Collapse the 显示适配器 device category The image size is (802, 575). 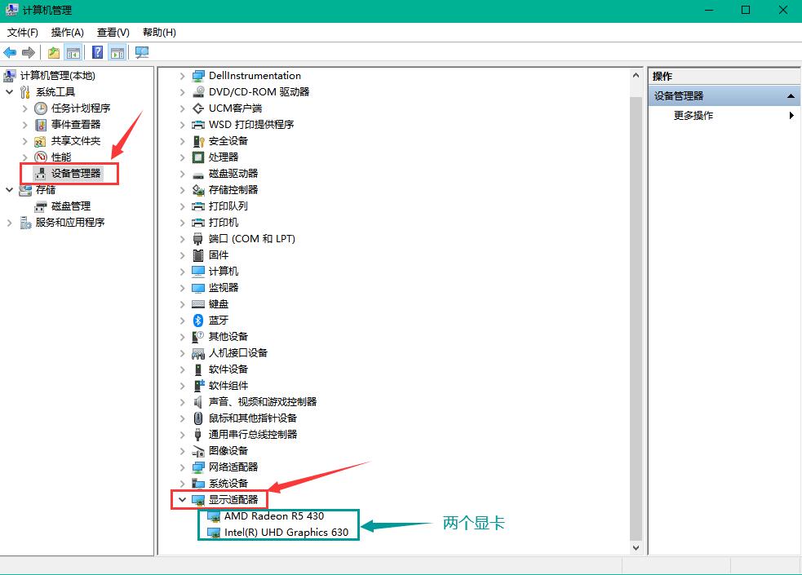tap(182, 499)
